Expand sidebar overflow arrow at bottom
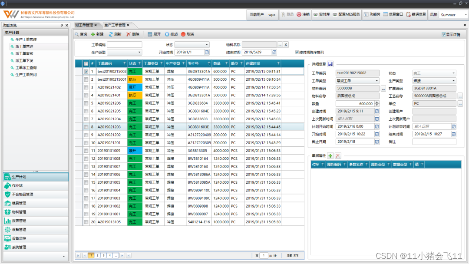Viewport: 469px width, 264px height. click(64, 256)
